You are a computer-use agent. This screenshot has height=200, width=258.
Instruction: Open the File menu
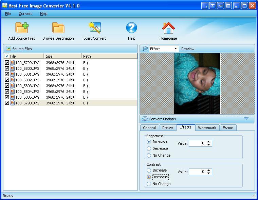8,14
